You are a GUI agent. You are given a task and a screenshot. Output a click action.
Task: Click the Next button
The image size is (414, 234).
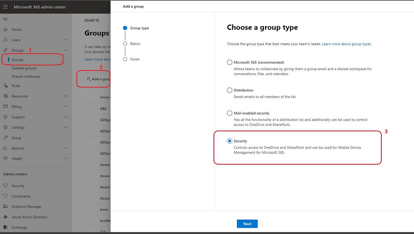(x=247, y=224)
